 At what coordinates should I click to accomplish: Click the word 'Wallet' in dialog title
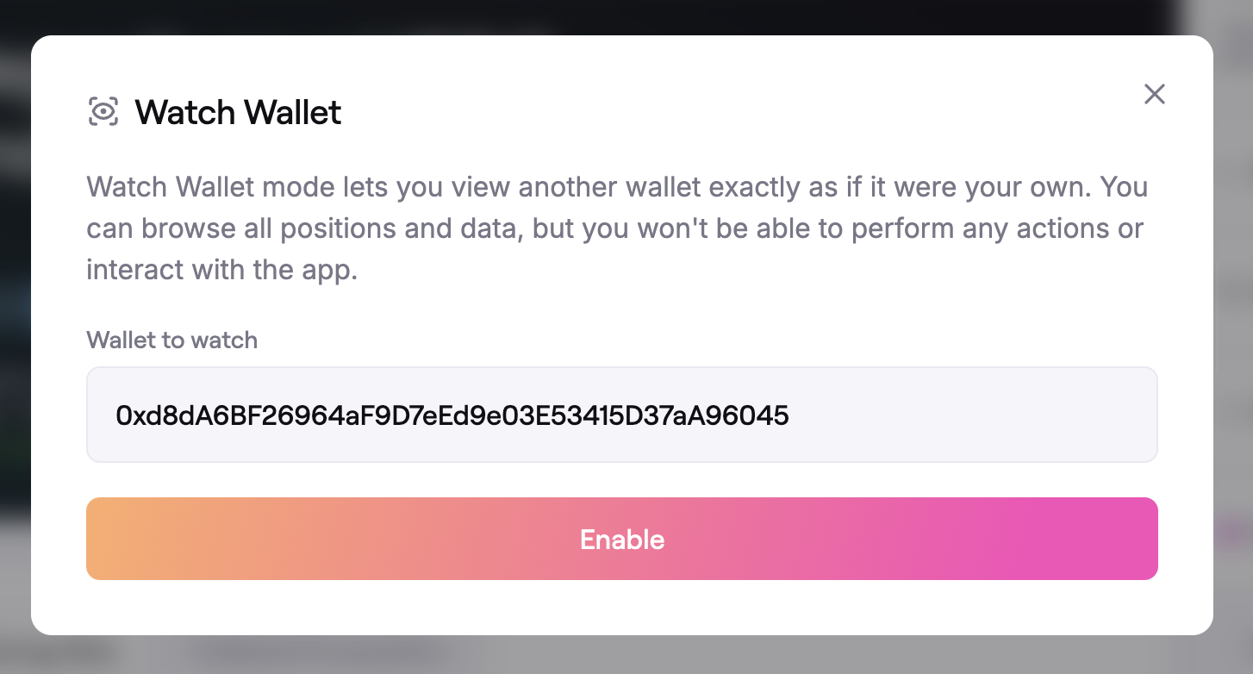(x=293, y=112)
